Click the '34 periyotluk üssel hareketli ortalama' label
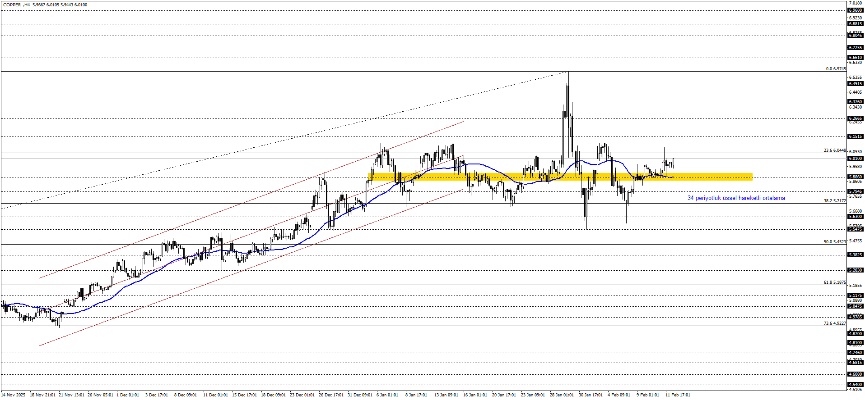 tap(736, 198)
